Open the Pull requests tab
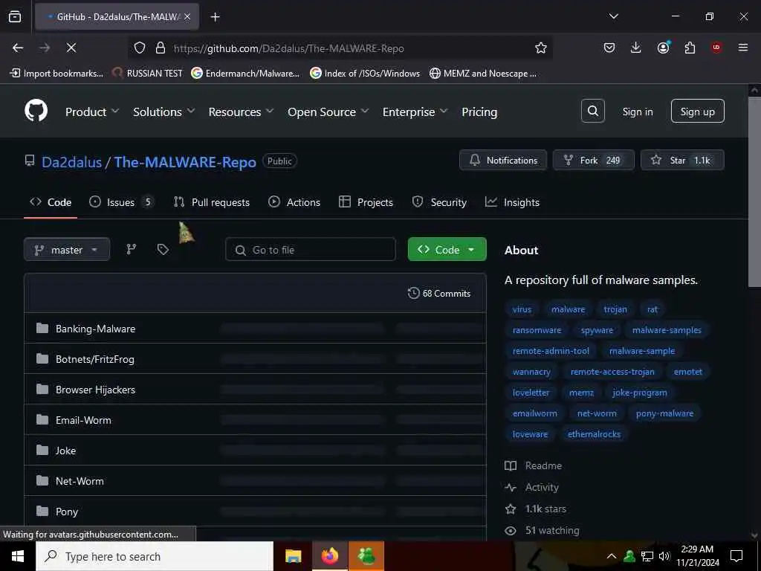The image size is (761, 571). [x=212, y=202]
